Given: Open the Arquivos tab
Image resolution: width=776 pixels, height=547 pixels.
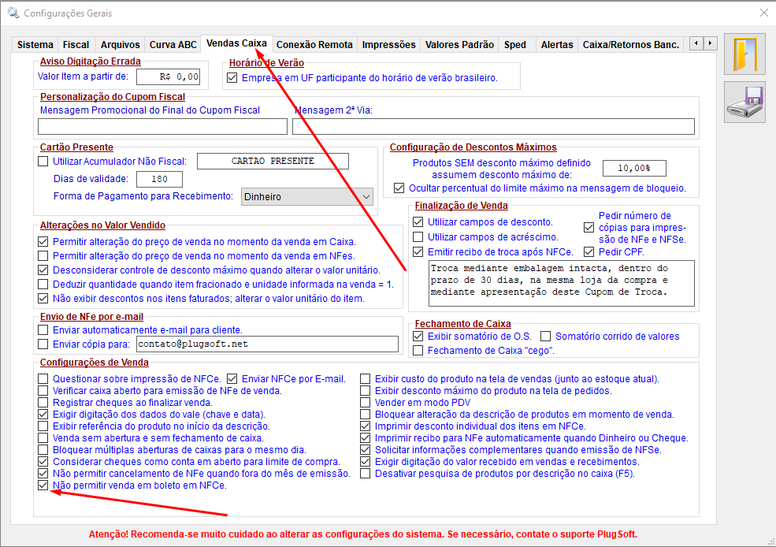Looking at the screenshot, I should (x=121, y=45).
